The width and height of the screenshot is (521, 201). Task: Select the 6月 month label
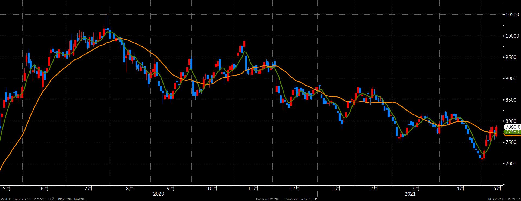(x=45, y=188)
